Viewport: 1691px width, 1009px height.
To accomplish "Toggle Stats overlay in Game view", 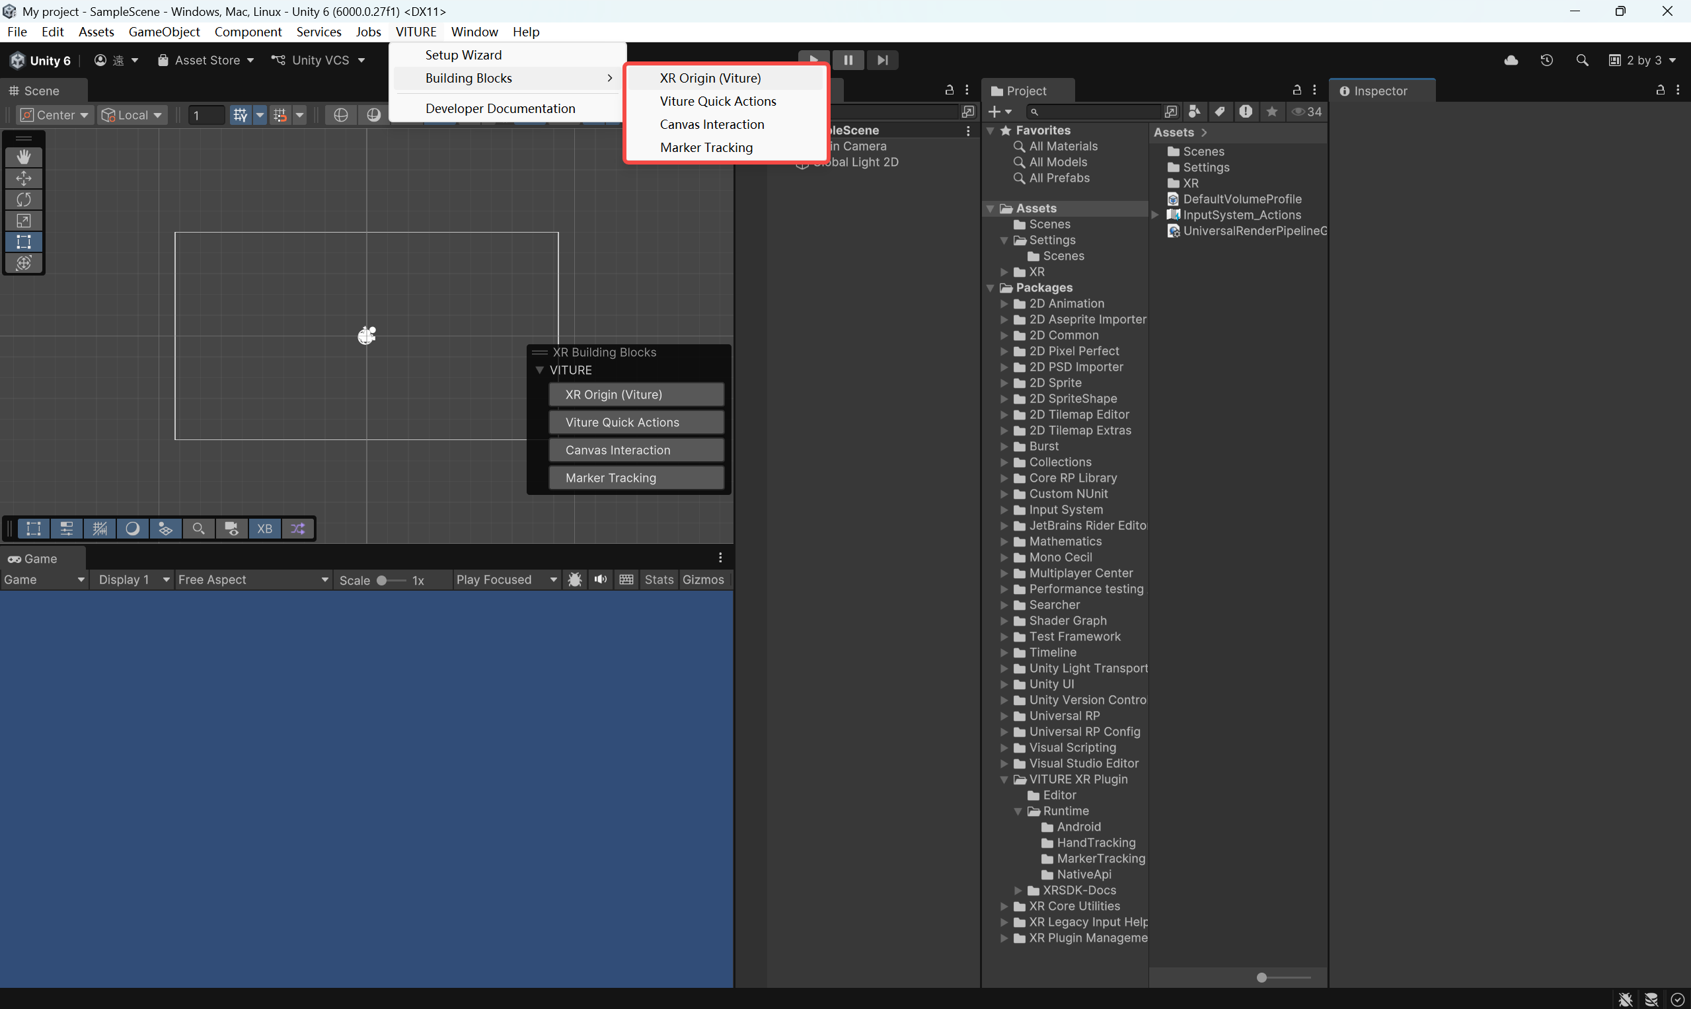I will [658, 579].
